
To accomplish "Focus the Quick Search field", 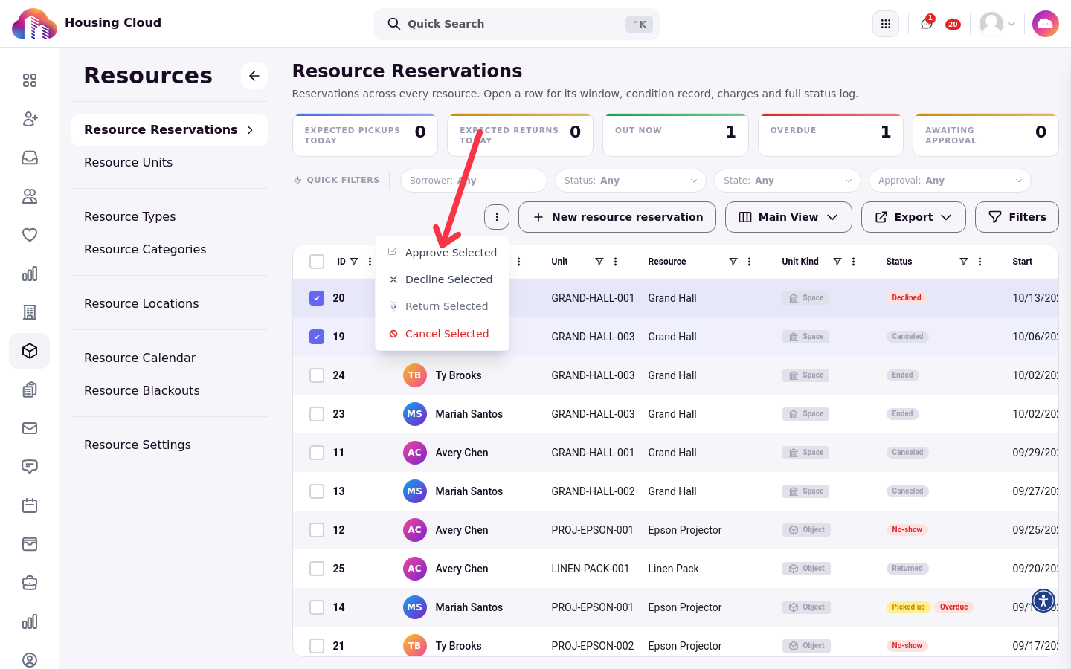I will click(x=517, y=24).
